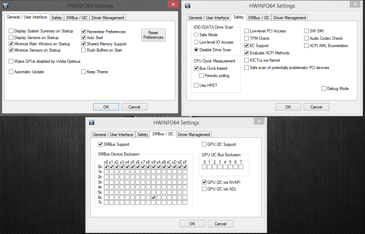Click Cancel in SMBus settings window

220,224
